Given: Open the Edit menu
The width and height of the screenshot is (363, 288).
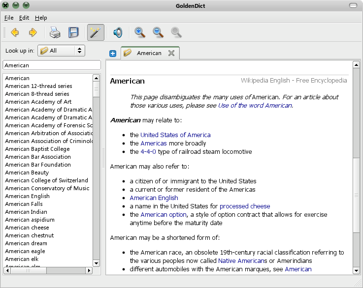Looking at the screenshot, I should (x=24, y=18).
